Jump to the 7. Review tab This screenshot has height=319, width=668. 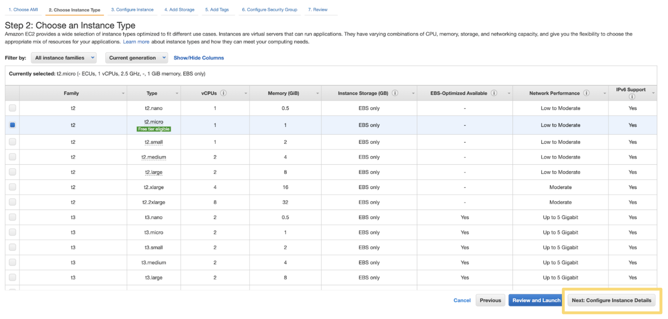(318, 10)
